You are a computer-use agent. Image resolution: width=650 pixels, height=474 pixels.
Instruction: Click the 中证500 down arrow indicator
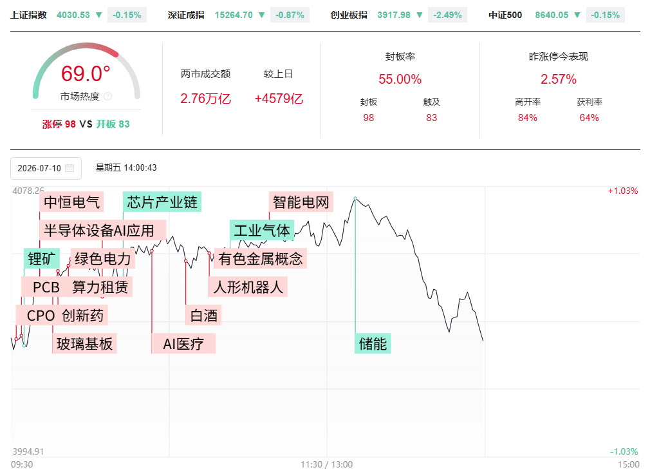(x=577, y=15)
